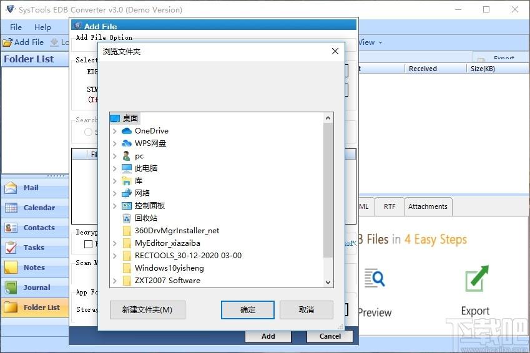Tick the Decrypt checkbox in Add File dialog
This screenshot has height=353, width=530.
pyautogui.click(x=88, y=244)
